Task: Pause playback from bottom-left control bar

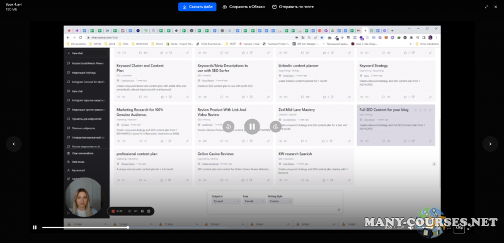Action: pos(35,227)
